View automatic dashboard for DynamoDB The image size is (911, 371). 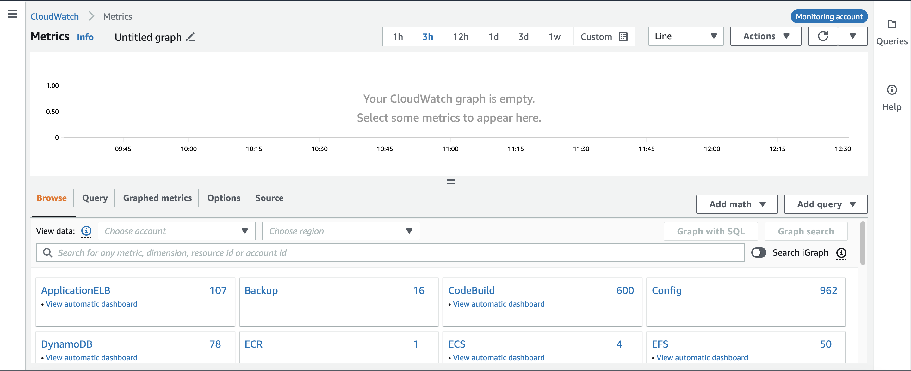click(92, 358)
